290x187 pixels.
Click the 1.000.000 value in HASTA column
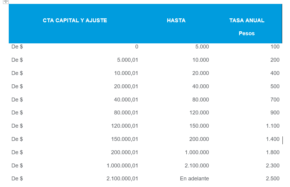pos(197,152)
